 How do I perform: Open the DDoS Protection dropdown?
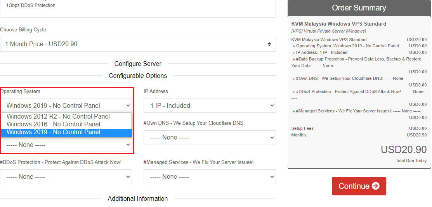pos(66,177)
